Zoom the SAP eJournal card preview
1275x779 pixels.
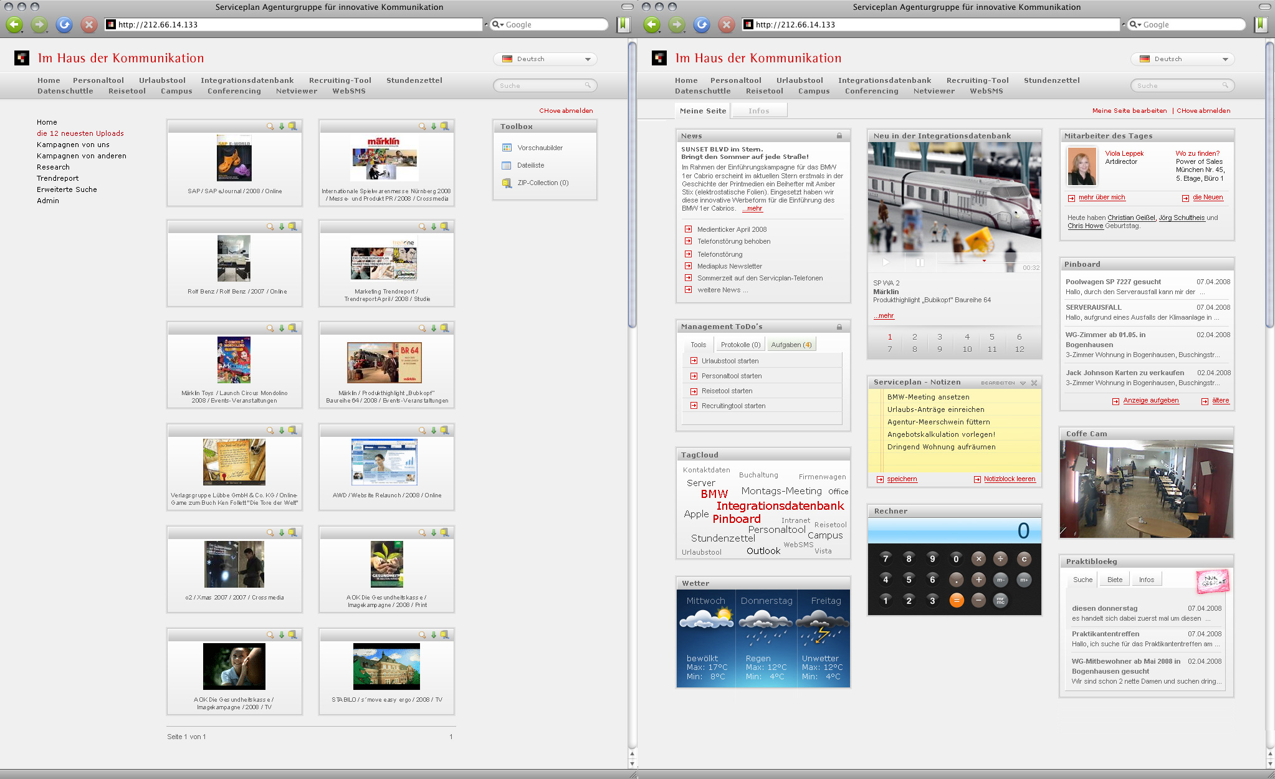(270, 126)
